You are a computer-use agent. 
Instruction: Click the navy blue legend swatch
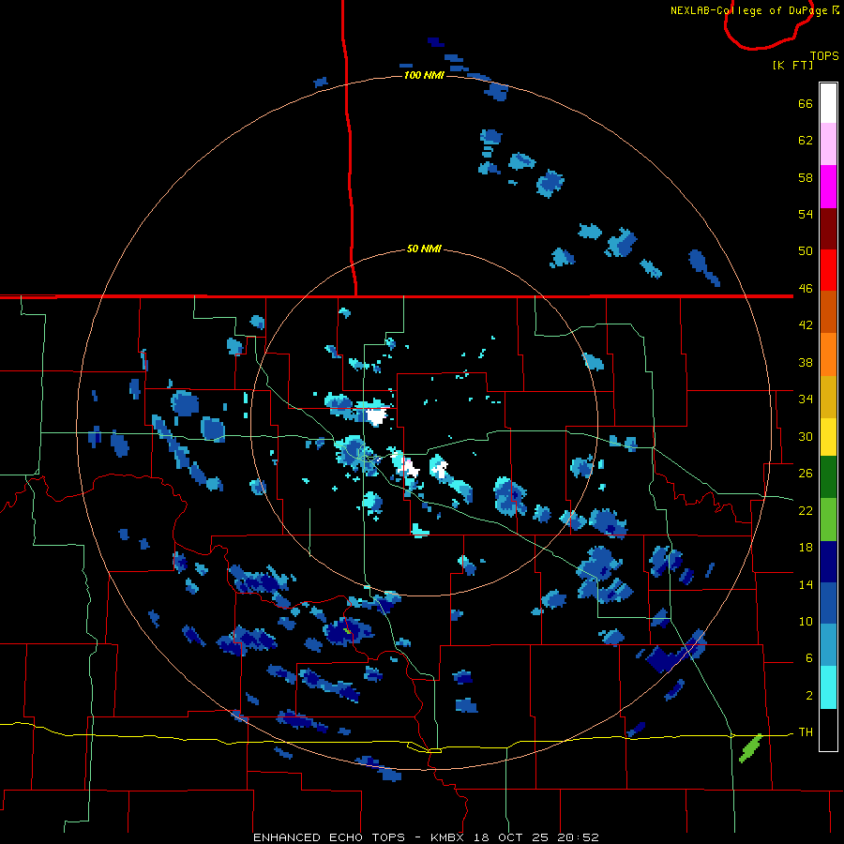(x=828, y=562)
